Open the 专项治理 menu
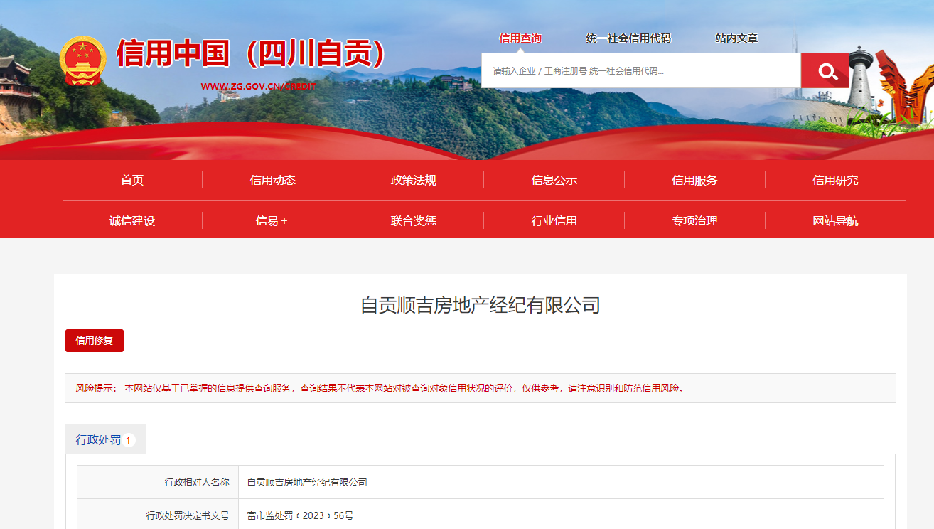The width and height of the screenshot is (934, 529). [x=694, y=220]
